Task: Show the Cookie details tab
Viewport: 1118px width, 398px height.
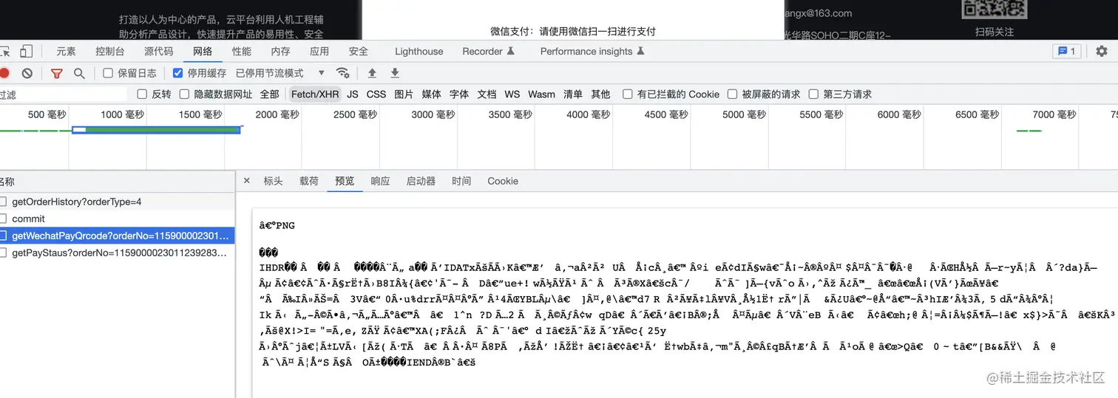Action: tap(503, 181)
